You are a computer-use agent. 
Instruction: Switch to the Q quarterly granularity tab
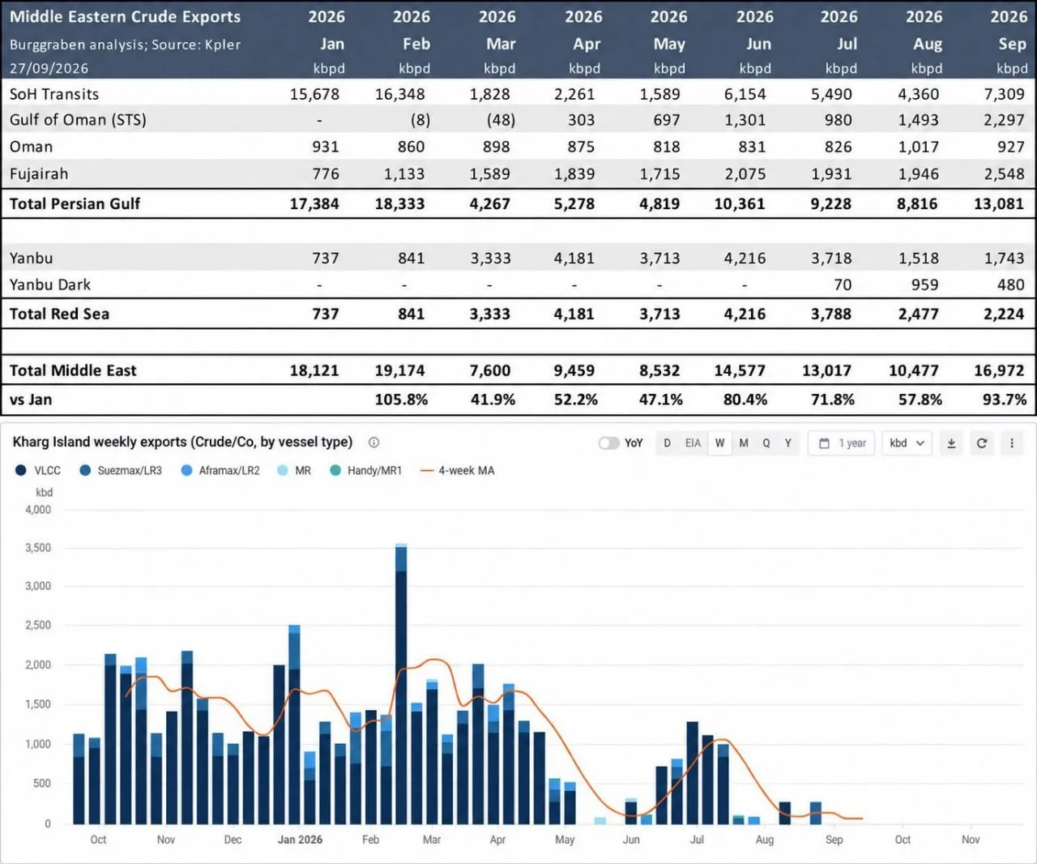tap(766, 443)
